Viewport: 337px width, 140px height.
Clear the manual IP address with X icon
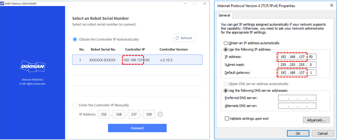160,114
